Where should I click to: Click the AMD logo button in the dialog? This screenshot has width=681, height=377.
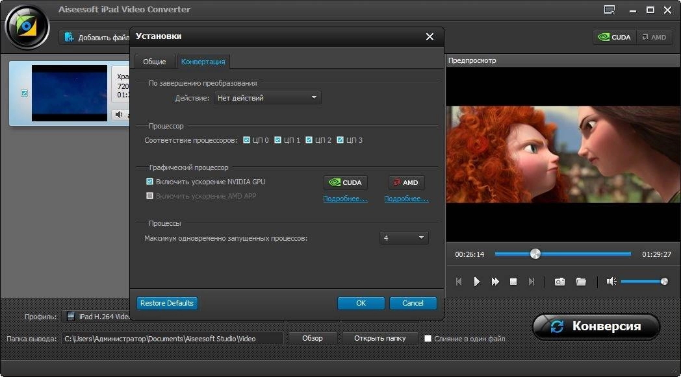(406, 182)
